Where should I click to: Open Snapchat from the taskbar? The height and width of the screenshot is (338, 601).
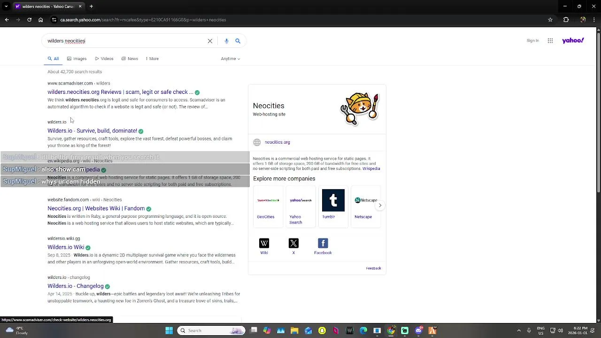pos(322,330)
